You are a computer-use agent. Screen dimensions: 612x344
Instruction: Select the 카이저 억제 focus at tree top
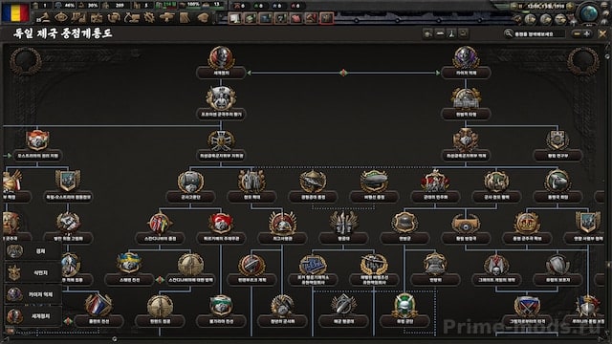(466, 63)
